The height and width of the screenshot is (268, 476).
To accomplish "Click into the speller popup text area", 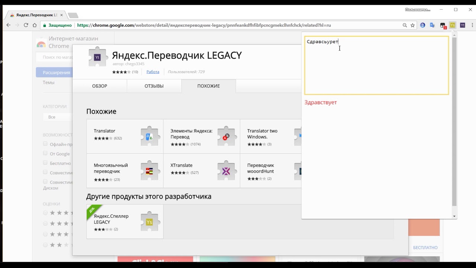I will coord(377,65).
